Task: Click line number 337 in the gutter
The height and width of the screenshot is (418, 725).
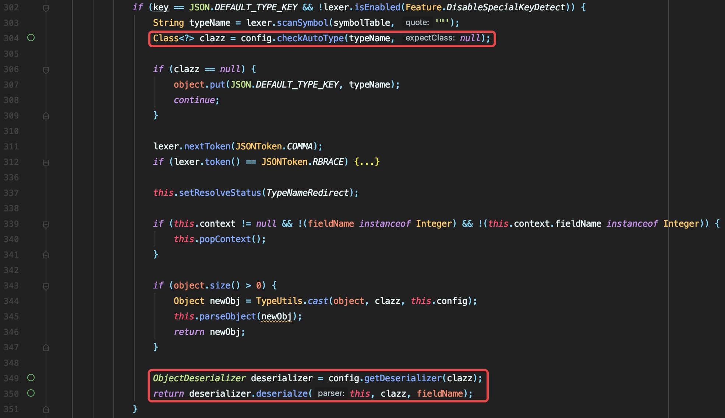Action: (11, 193)
